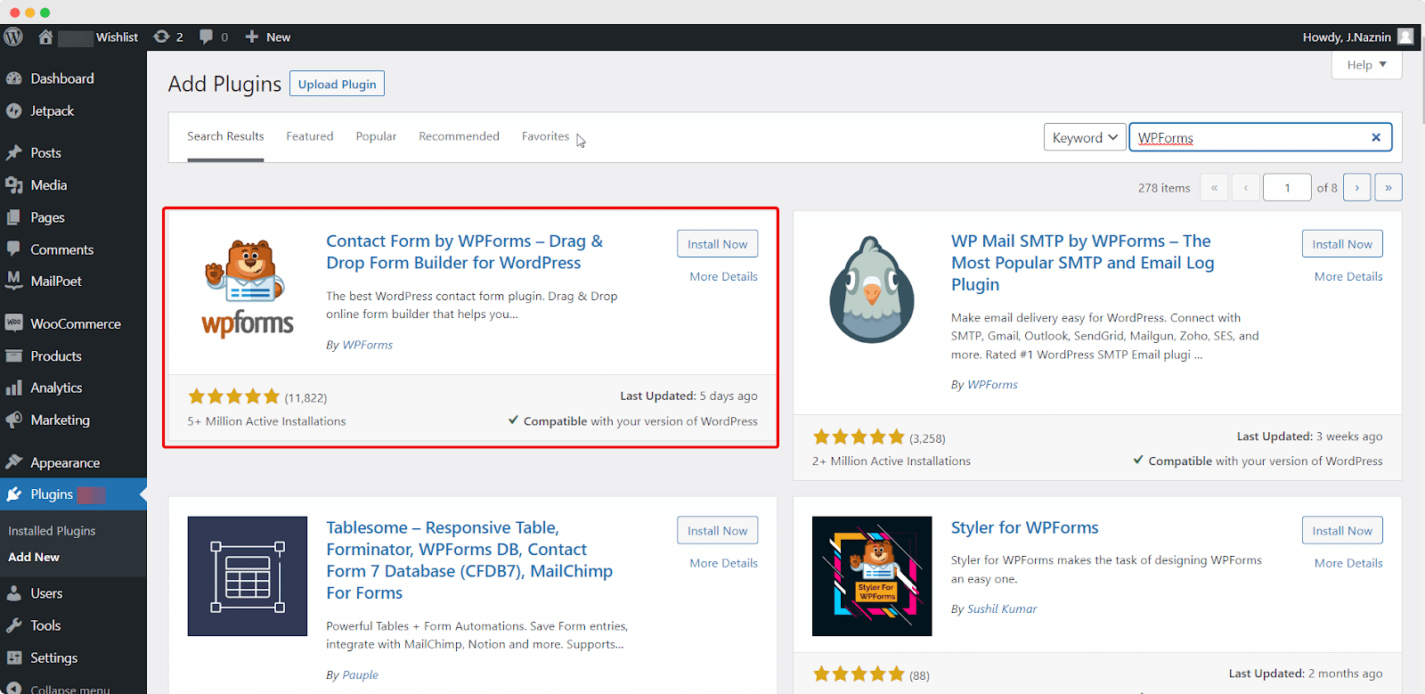Open pending updates icon showing 2
Viewport: 1425px width, 694px height.
click(168, 37)
